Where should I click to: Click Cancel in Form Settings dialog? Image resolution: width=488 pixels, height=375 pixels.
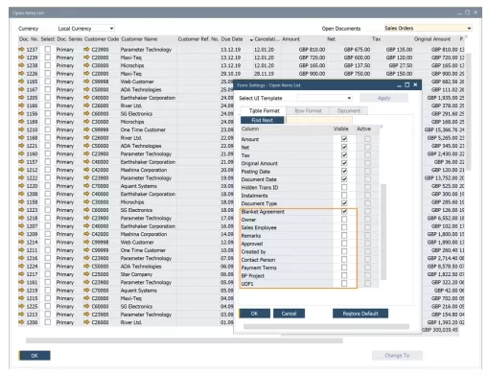(289, 314)
